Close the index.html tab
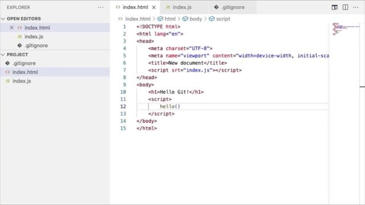Screen dimensions: 365x205 (x=154, y=7)
